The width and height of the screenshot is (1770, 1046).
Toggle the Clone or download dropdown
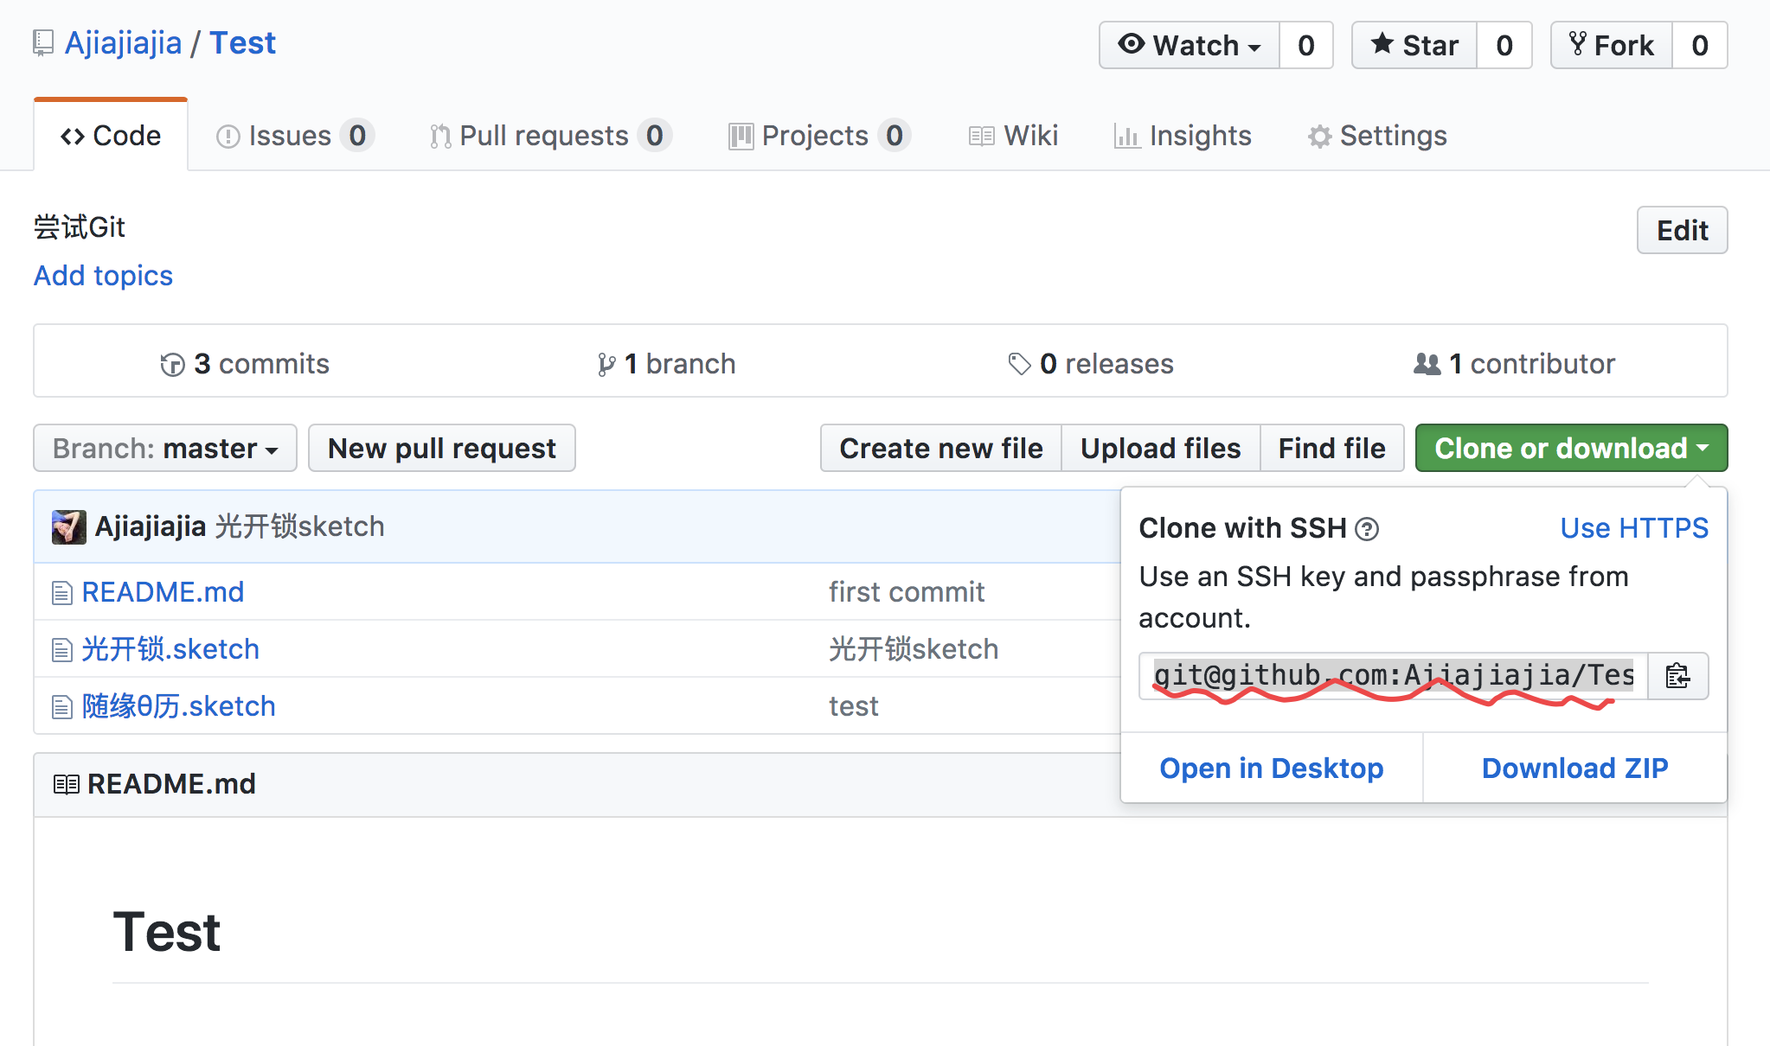pyautogui.click(x=1571, y=448)
